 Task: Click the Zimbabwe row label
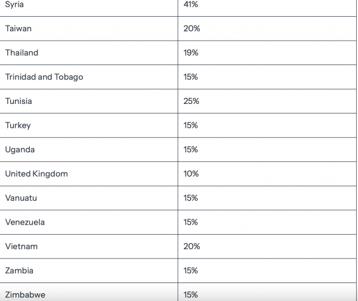25,294
